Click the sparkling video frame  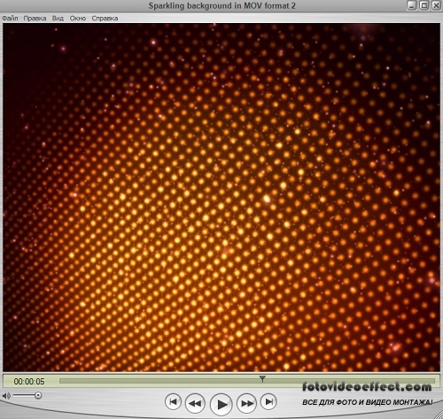(221, 198)
